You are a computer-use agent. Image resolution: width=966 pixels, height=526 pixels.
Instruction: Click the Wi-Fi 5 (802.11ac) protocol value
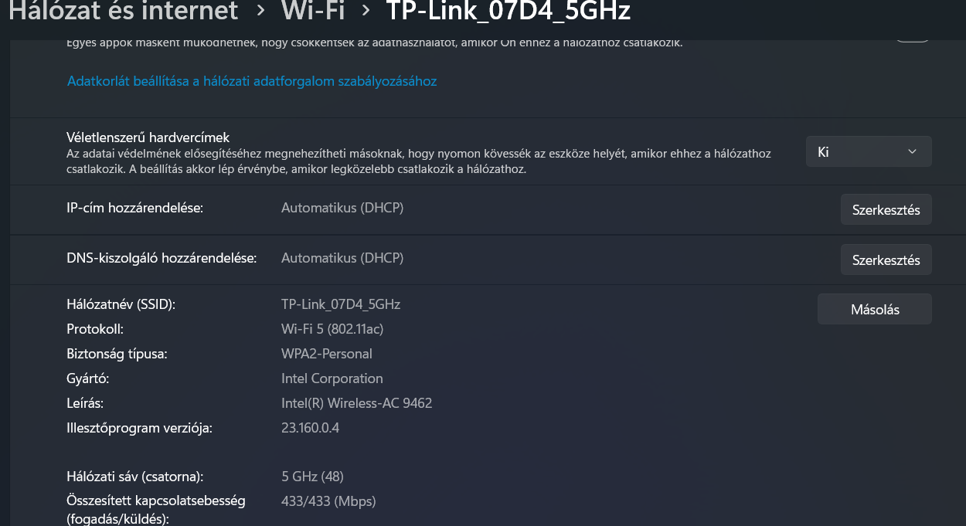(332, 329)
